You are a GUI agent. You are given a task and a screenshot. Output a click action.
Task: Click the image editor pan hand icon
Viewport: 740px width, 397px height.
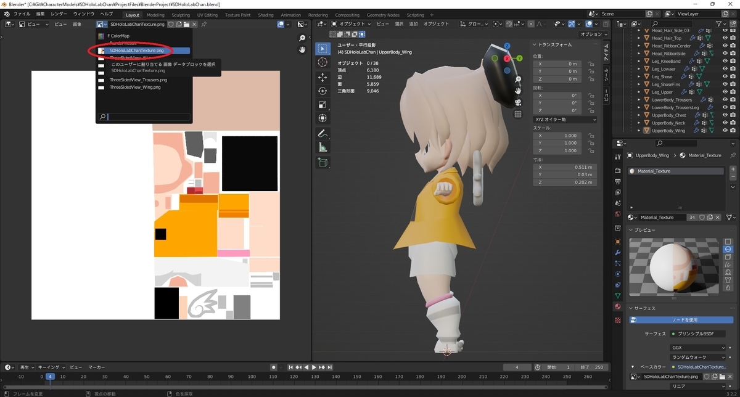[x=302, y=50]
